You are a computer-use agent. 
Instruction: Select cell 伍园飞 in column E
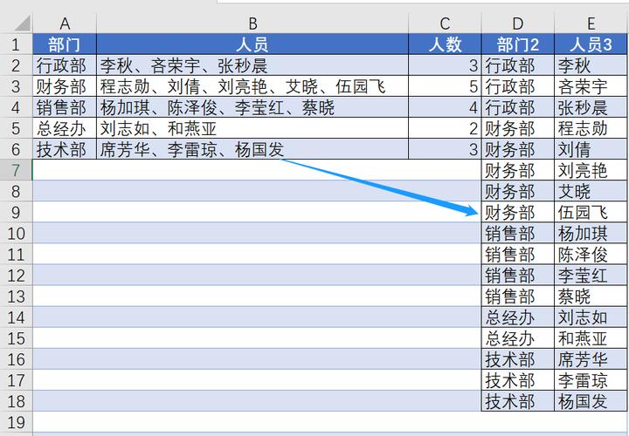(x=591, y=212)
